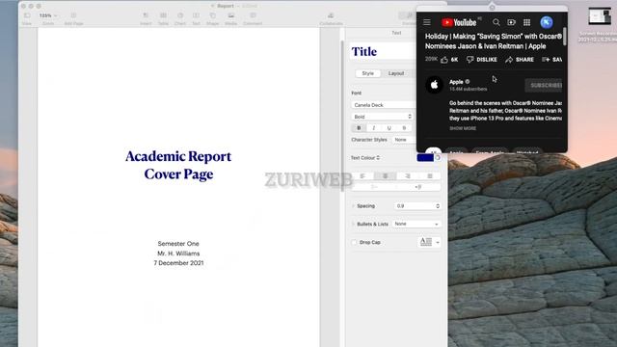This screenshot has height=347, width=617.
Task: Open the YouTube hamburger menu
Action: coord(427,22)
